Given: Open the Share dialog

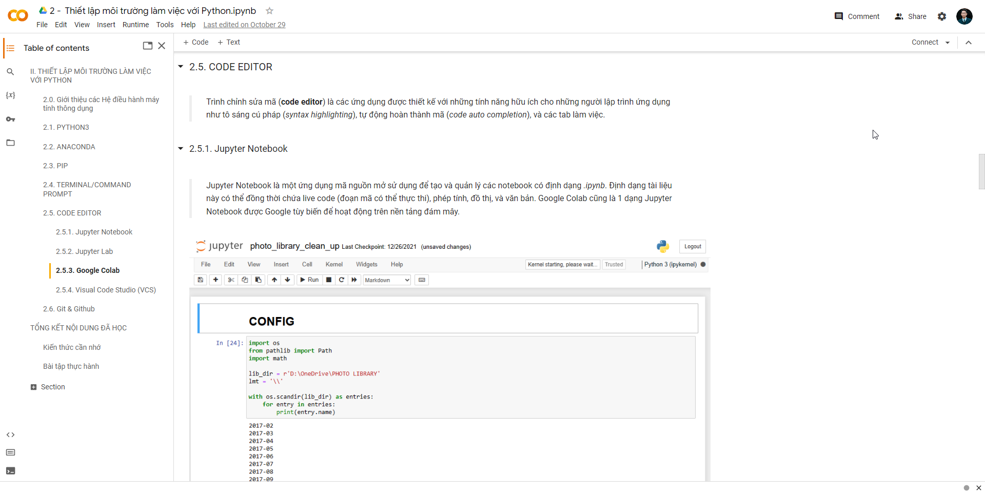Looking at the screenshot, I should [910, 16].
